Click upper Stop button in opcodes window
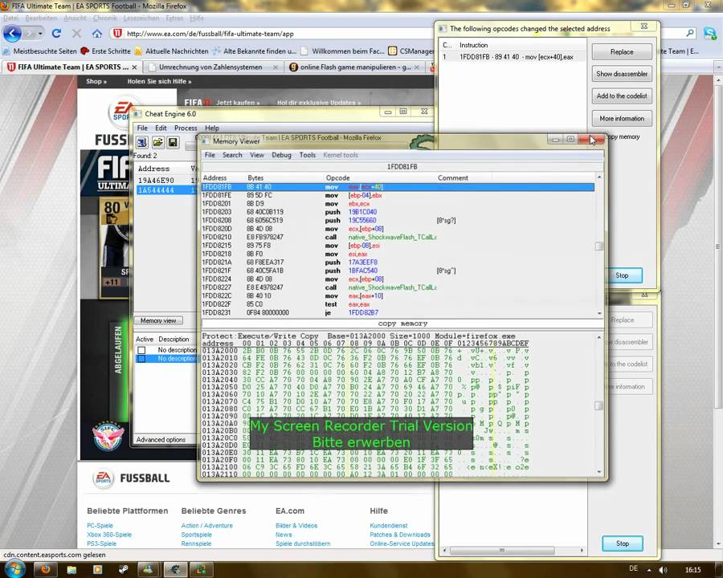This screenshot has height=578, width=723. [622, 275]
